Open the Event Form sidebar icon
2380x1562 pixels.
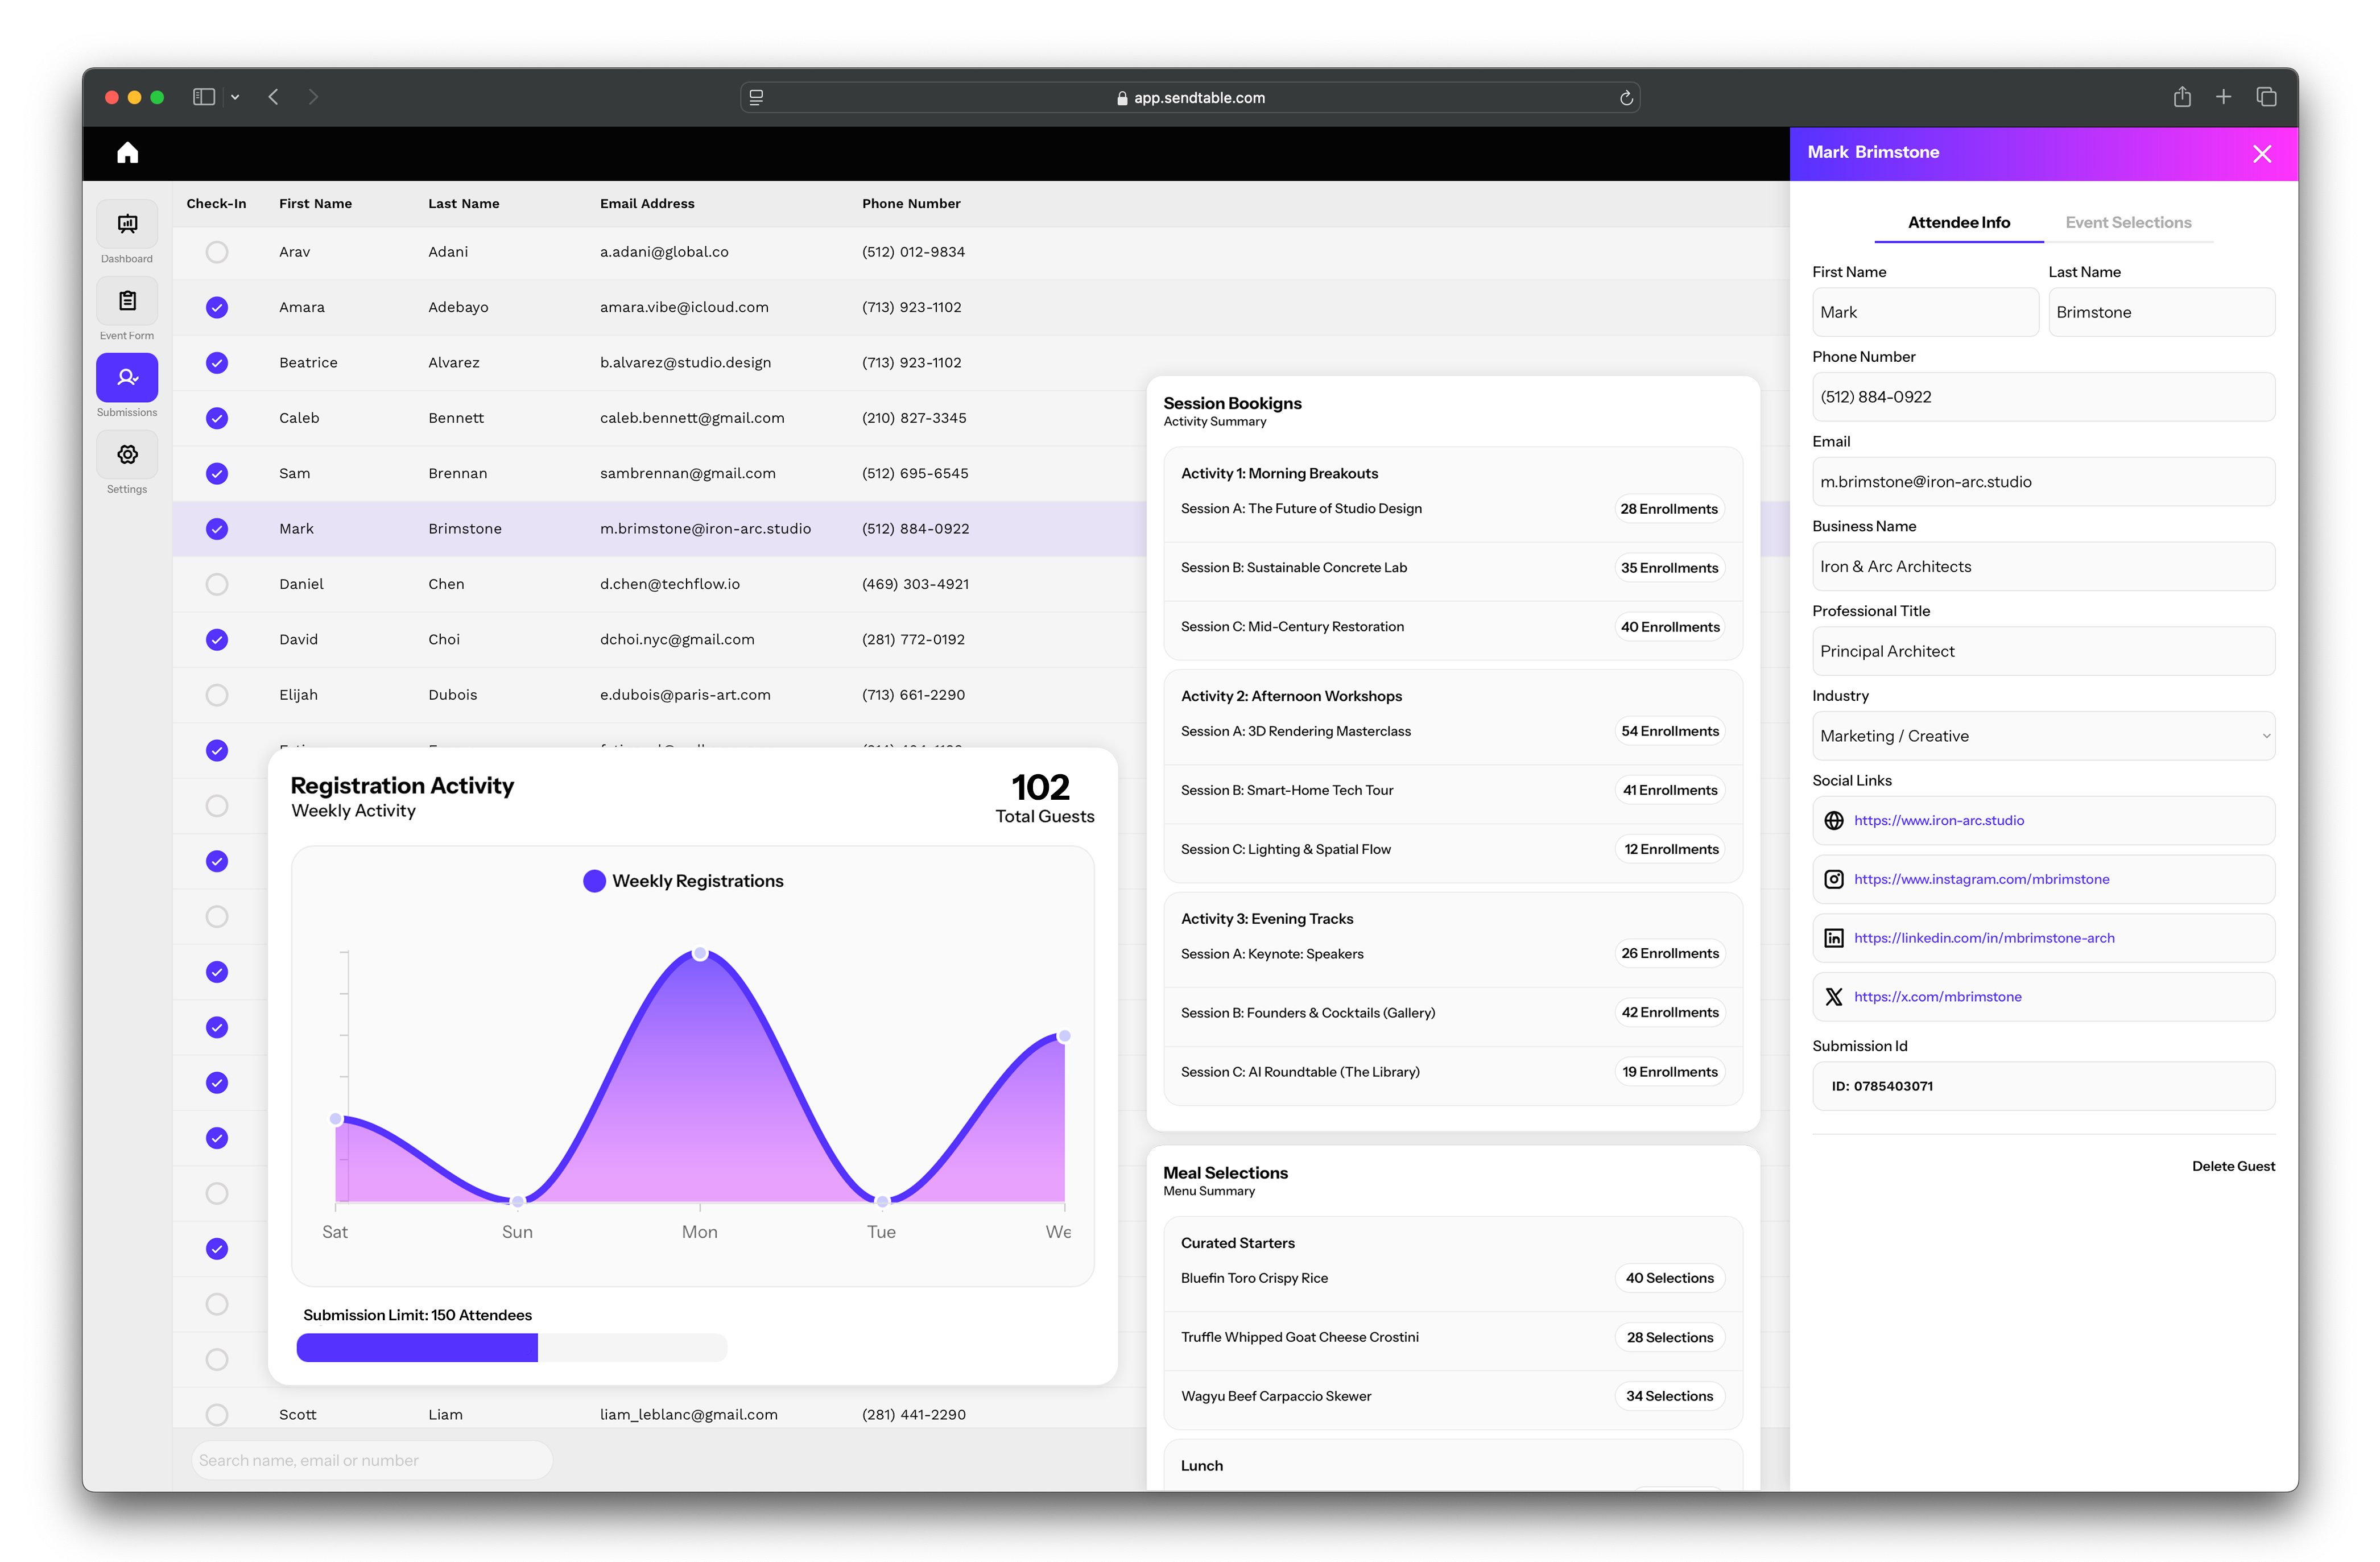click(x=127, y=301)
